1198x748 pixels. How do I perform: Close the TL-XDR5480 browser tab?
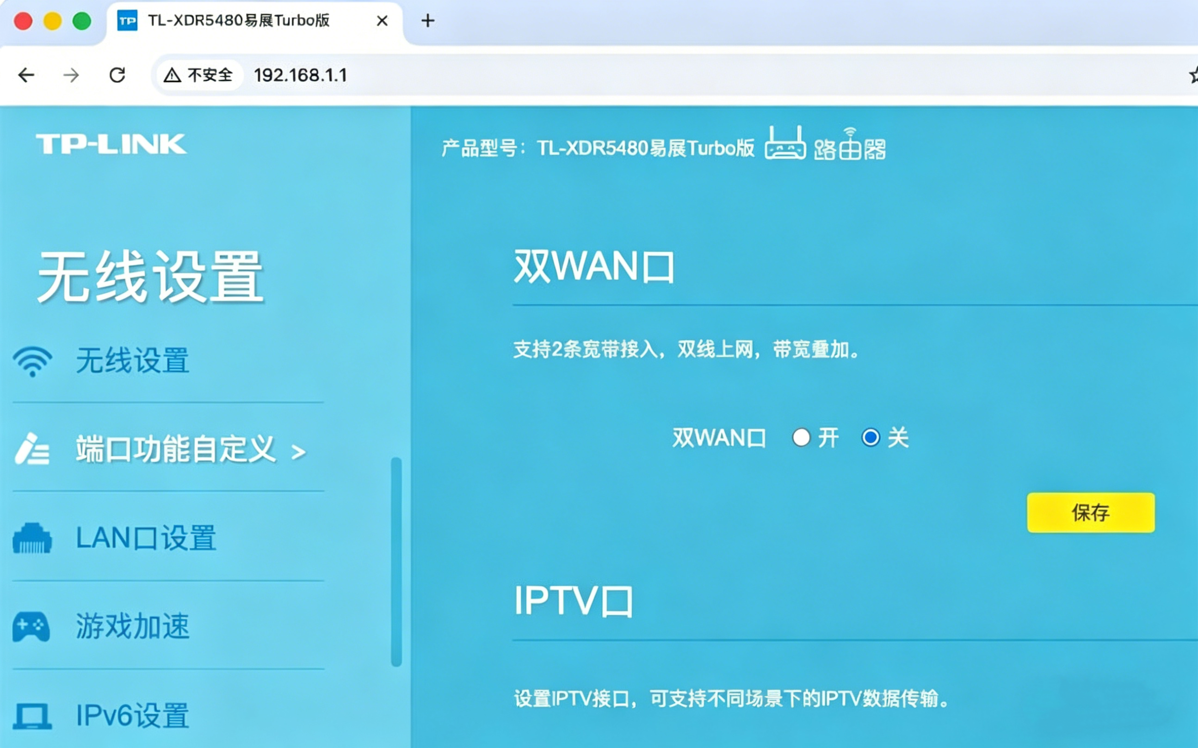[x=382, y=21]
